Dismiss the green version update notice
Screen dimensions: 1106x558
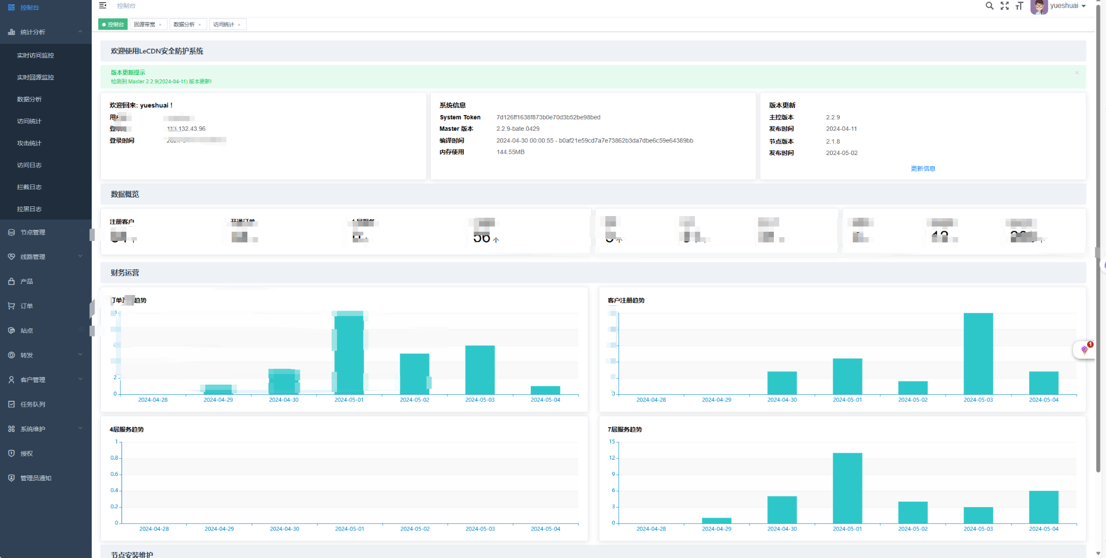point(1076,73)
